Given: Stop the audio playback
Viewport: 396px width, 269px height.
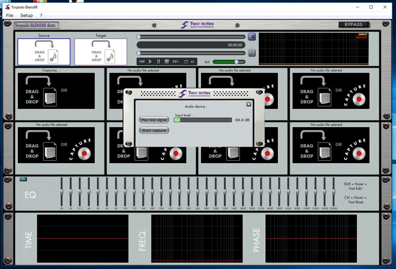Looking at the screenshot, I should [x=167, y=61].
